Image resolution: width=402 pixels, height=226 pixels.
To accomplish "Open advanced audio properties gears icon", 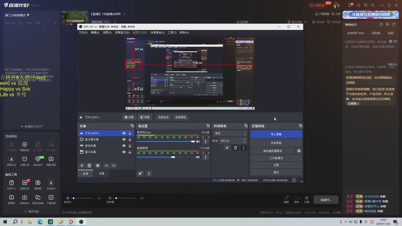I will 140,173.
